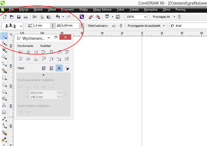Click the Save floppy disk icon
The width and height of the screenshot is (207, 146).
click(x=19, y=17)
